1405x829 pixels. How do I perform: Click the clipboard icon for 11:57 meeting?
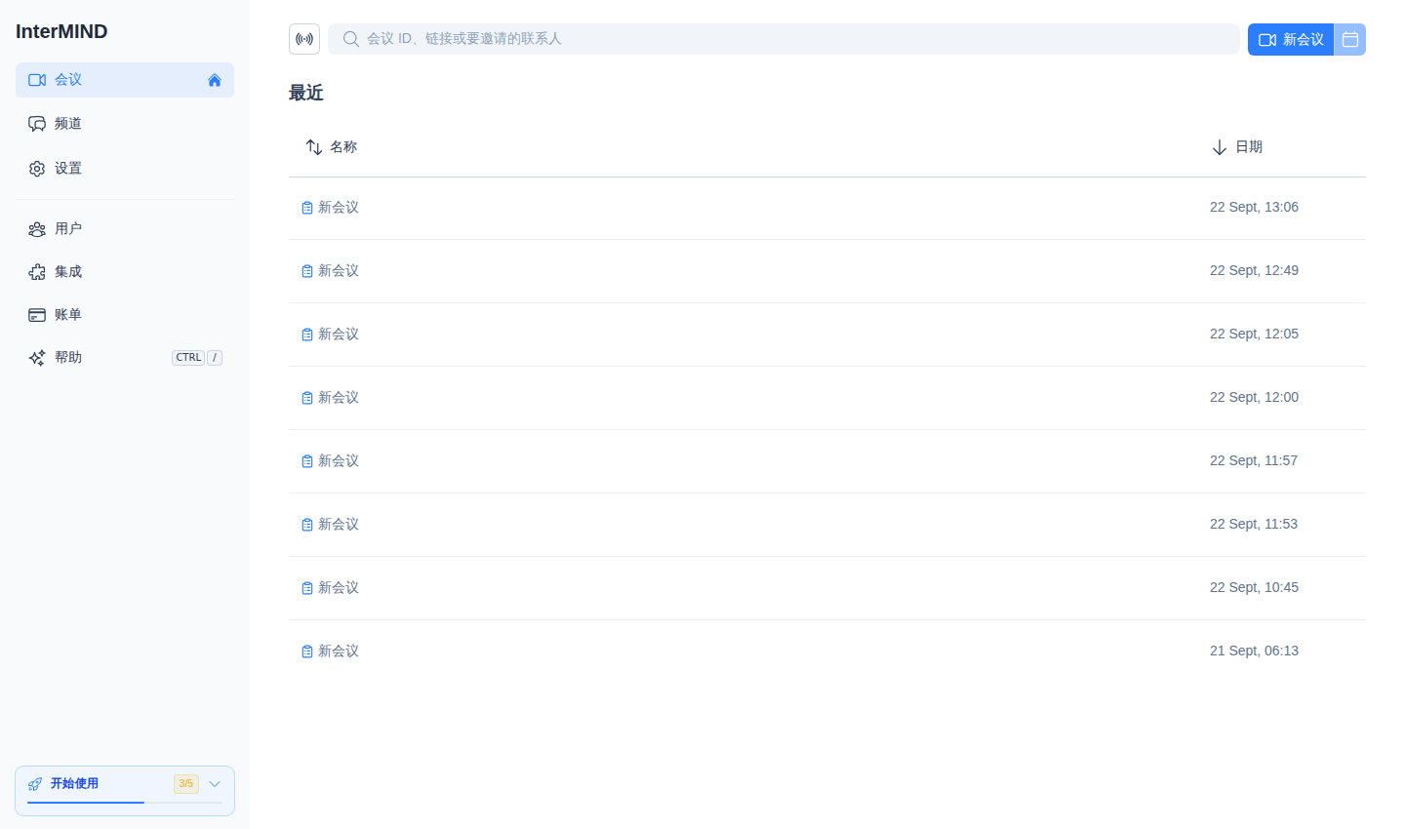(x=307, y=461)
